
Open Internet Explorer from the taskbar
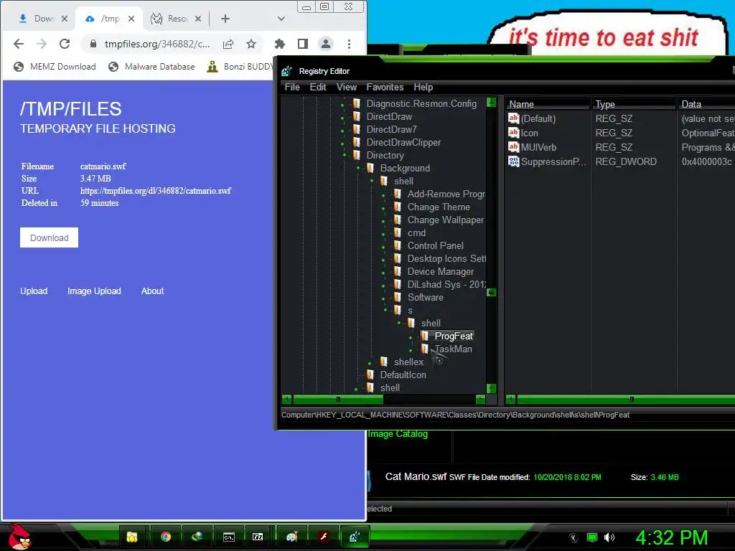(197, 537)
